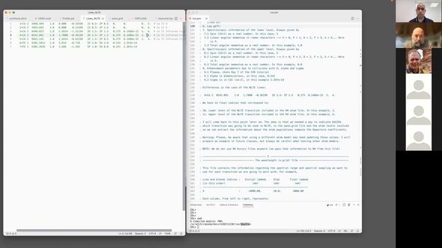Image resolution: width=442 pixels, height=248 pixels.
Task: Click line/column indicator in left window status bar
Action: click(x=125, y=234)
